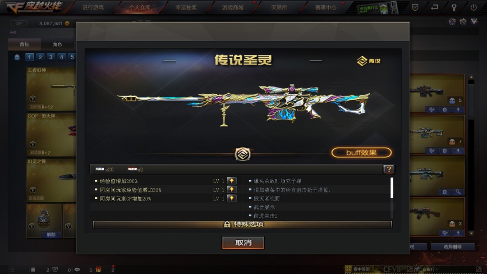
Task: Upgrade the 经验值增加200% attribute with the arrow
Action: coord(232,181)
